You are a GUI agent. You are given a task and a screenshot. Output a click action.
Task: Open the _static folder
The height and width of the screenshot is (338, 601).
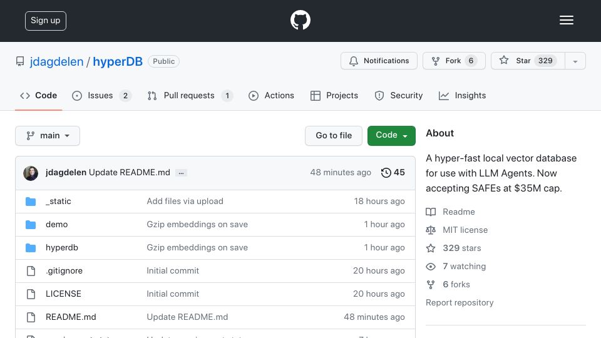[x=58, y=201]
